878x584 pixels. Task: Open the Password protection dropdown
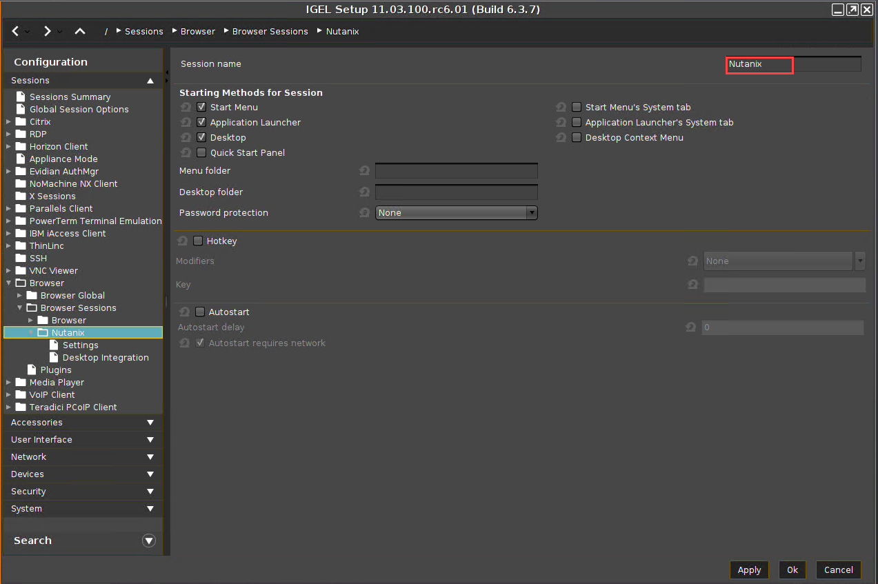456,213
